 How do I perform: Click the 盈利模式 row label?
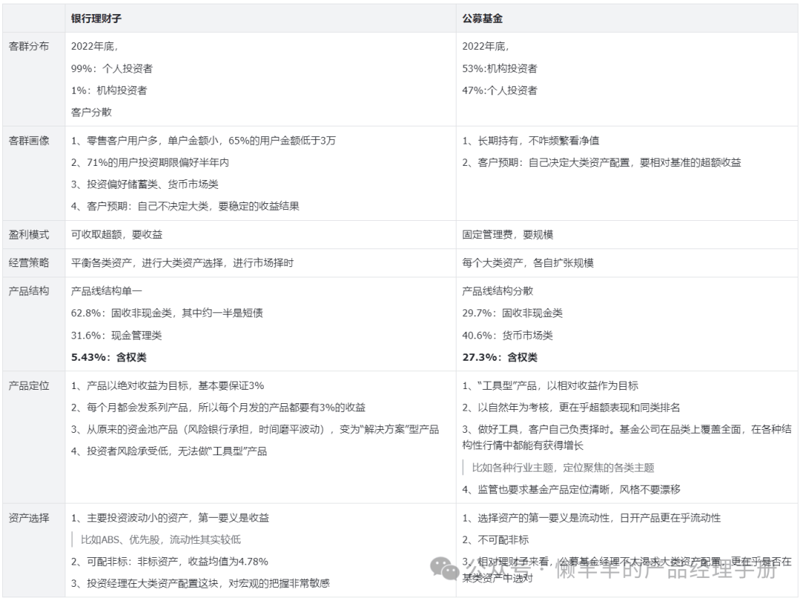pyautogui.click(x=29, y=234)
